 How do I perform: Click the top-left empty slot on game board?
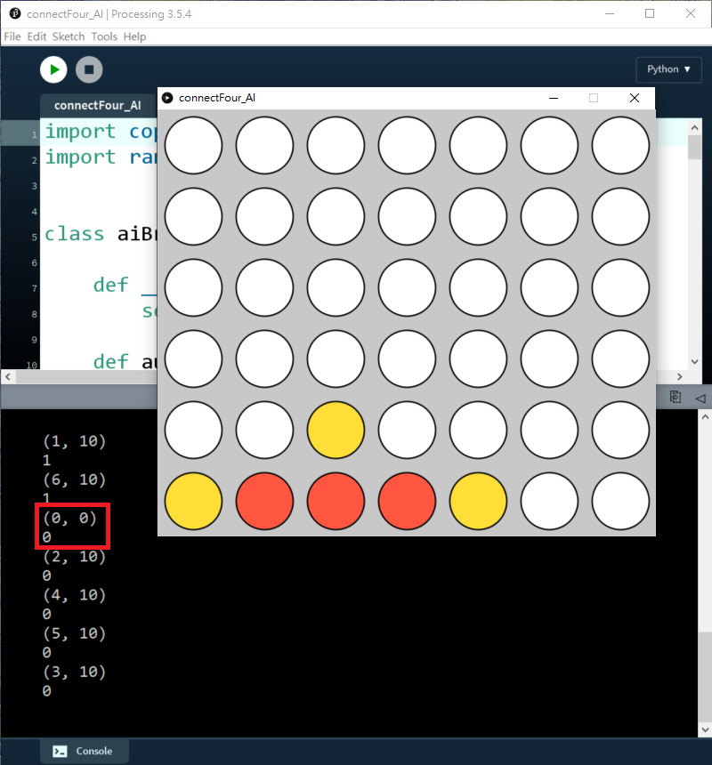coord(193,145)
